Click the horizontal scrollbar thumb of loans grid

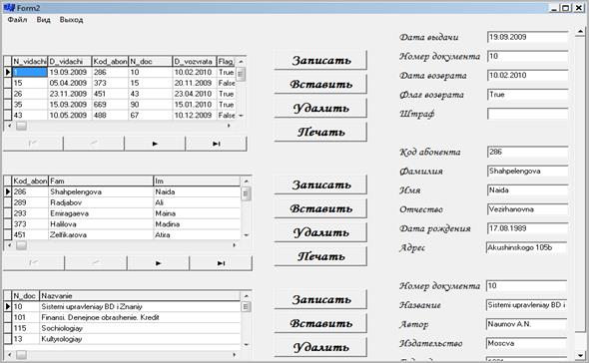click(x=21, y=126)
